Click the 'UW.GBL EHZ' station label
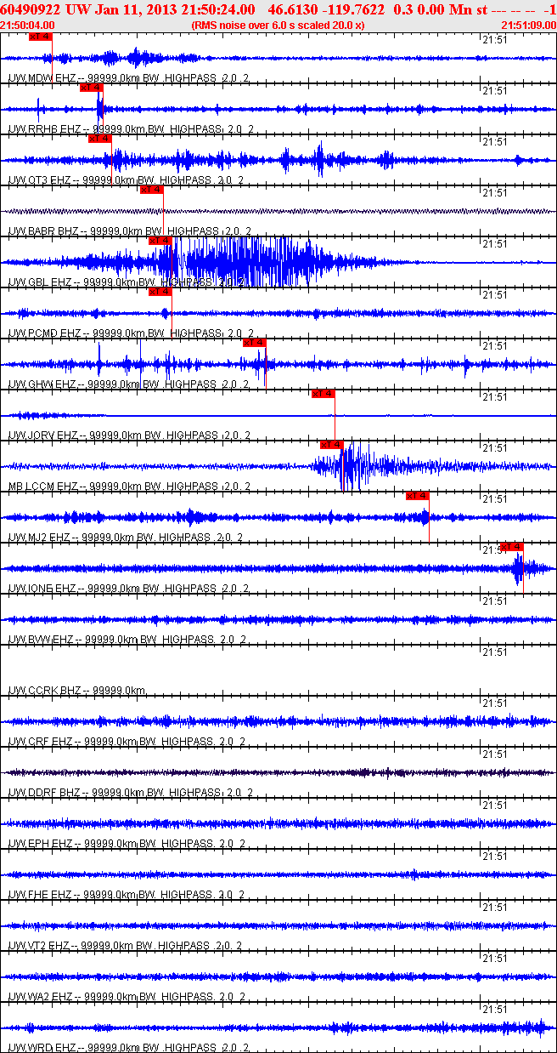The width and height of the screenshot is (557, 1053). (39, 282)
